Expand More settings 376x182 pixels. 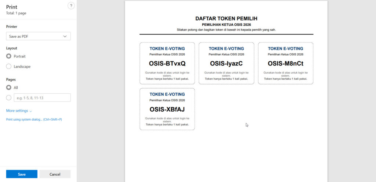point(19,111)
